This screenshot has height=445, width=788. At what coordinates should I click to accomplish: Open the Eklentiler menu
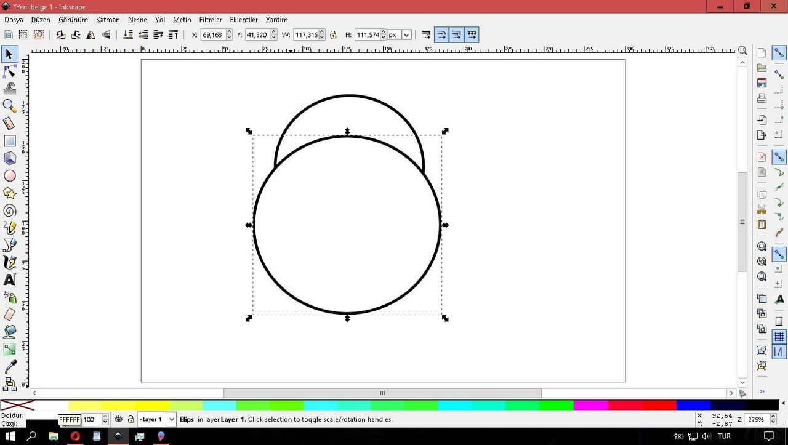244,20
